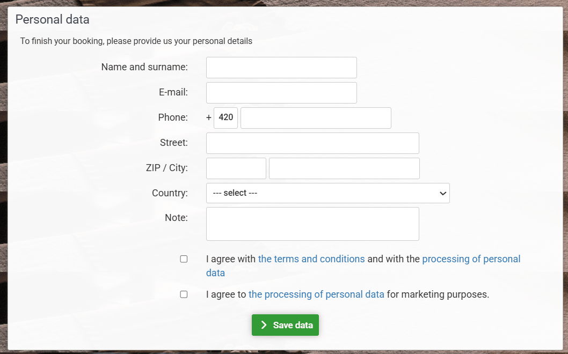Tick the terms and conditions checkbox
The width and height of the screenshot is (568, 354).
184,259
